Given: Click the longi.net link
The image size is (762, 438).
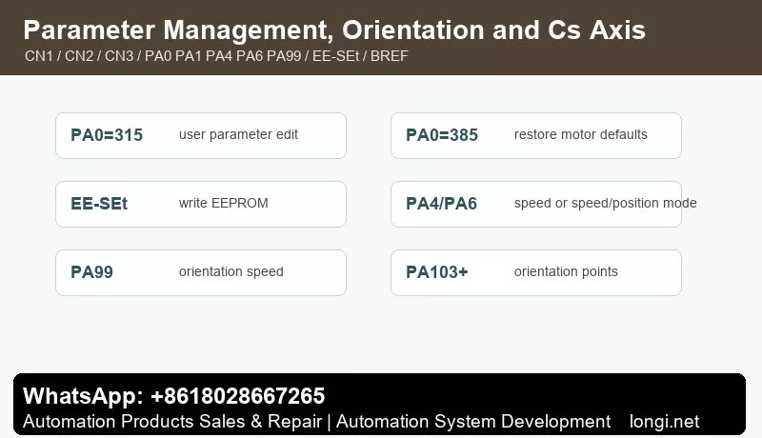Looking at the screenshot, I should click(x=664, y=422).
